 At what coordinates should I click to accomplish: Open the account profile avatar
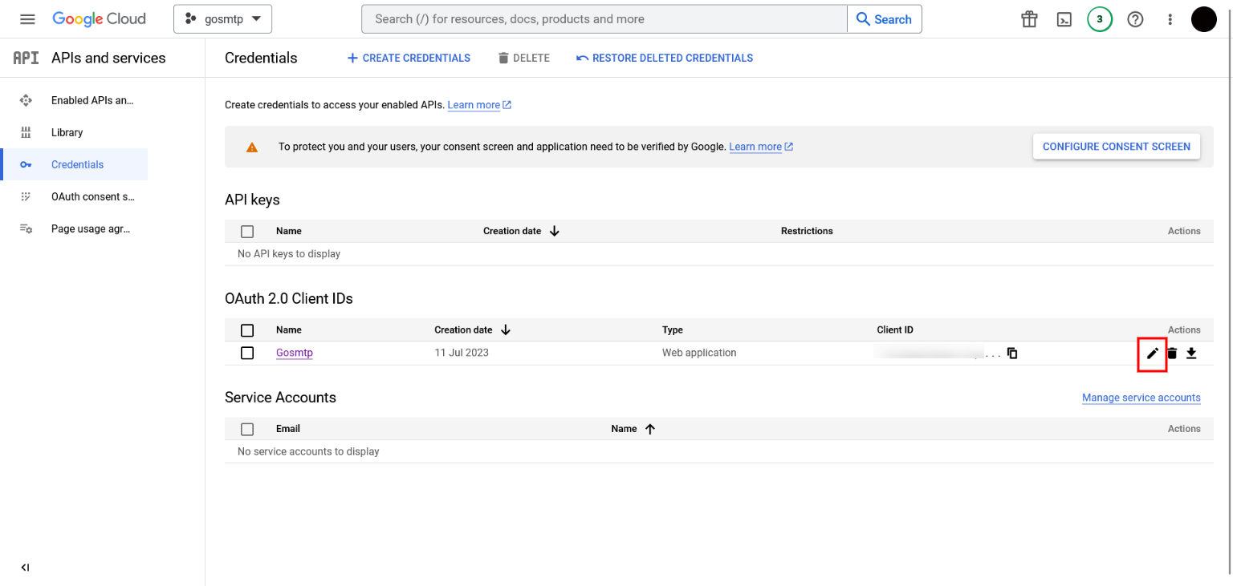point(1204,19)
